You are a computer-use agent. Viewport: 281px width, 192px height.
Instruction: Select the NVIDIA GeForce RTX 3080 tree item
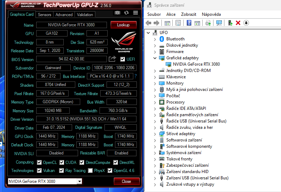coord(196,64)
